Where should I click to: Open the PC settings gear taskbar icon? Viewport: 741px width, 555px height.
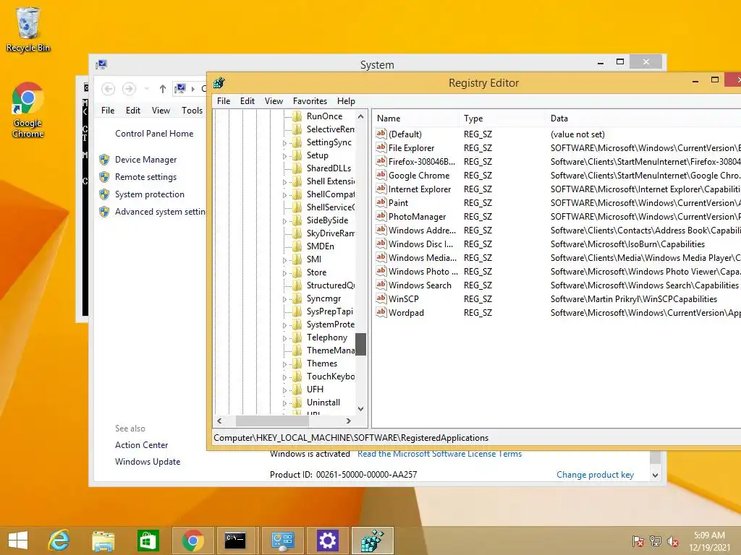328,541
